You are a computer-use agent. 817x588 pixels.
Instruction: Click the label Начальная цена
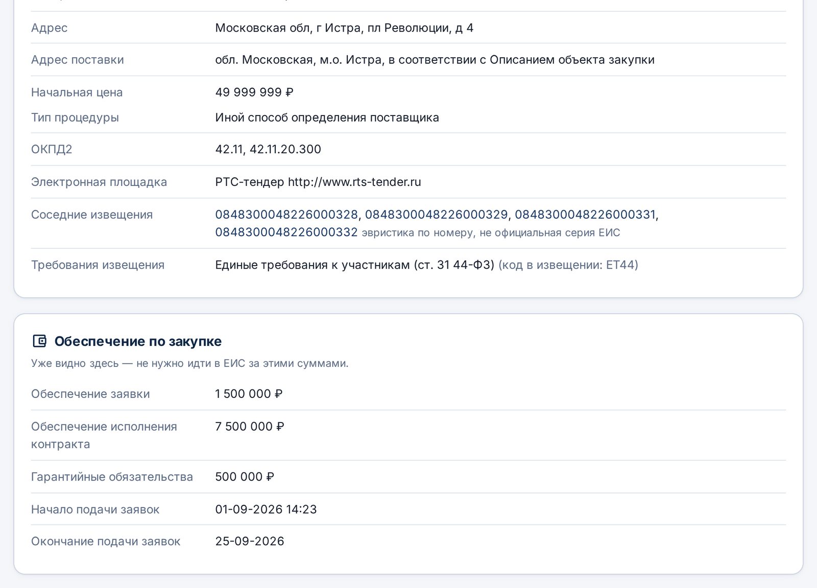click(77, 92)
